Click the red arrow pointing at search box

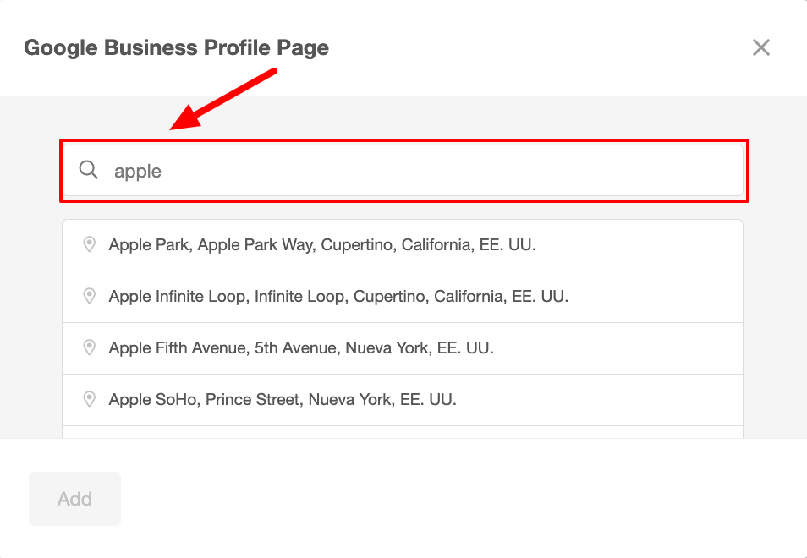pos(225,100)
